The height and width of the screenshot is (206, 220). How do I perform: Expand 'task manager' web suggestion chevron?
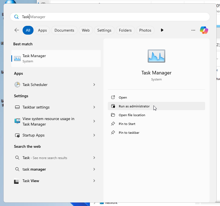pyautogui.click(x=94, y=169)
